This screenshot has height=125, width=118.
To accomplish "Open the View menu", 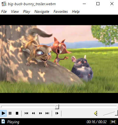I will click(15, 12).
